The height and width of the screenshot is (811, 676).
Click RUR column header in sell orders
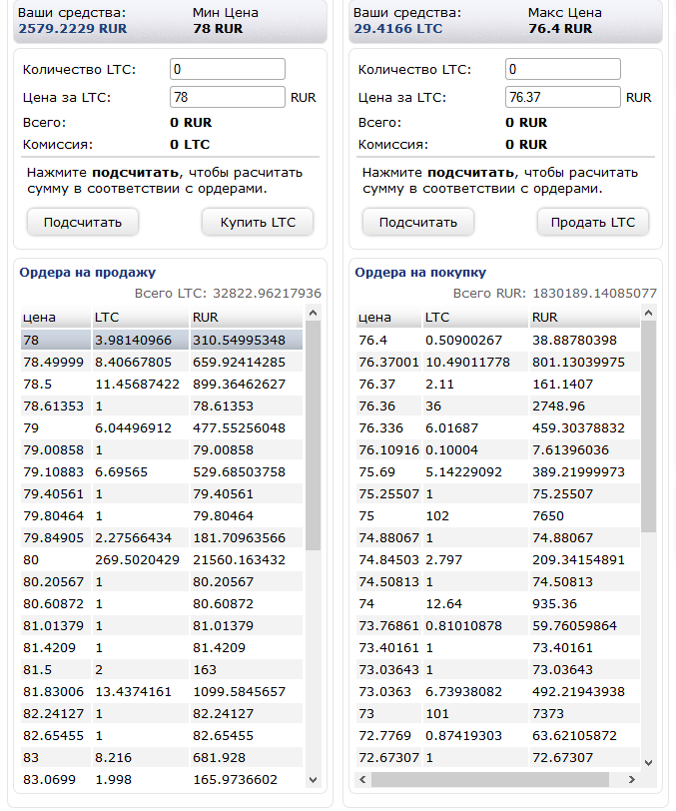pos(247,317)
